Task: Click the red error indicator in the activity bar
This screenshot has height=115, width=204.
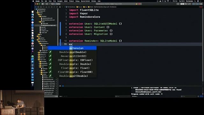Action: (139, 4)
